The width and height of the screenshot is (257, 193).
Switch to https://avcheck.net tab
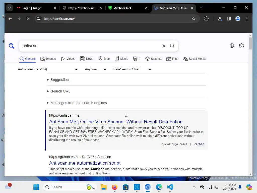point(82,8)
